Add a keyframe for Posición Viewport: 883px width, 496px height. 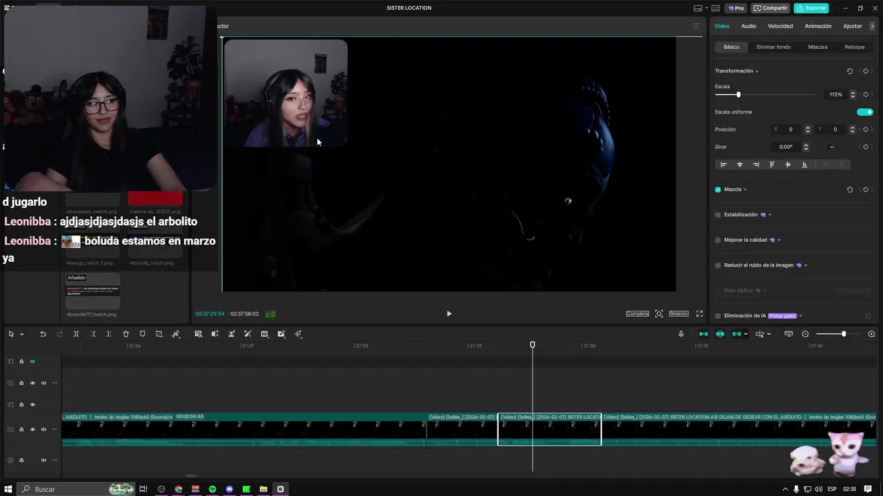pos(866,130)
